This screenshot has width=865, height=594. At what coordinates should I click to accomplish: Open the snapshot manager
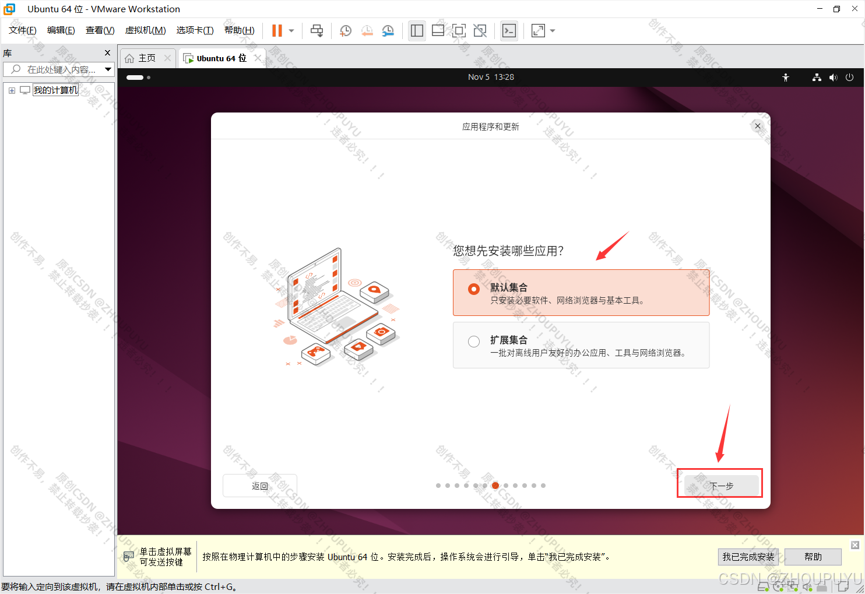(x=388, y=31)
